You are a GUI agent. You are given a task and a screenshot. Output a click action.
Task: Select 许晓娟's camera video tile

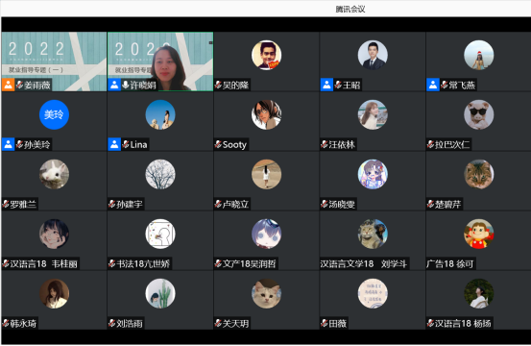160,62
